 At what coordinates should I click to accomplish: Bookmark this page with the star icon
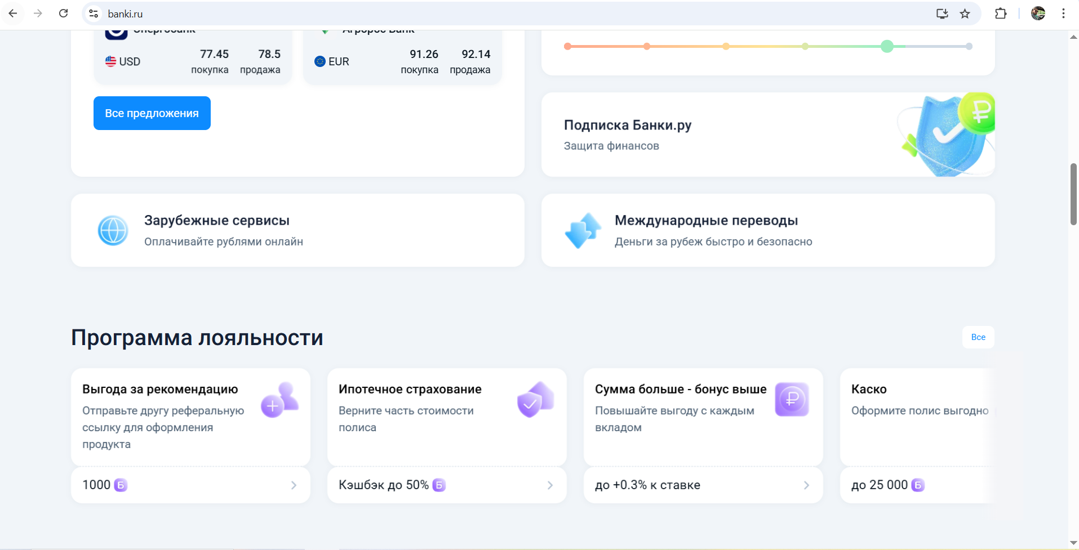pyautogui.click(x=965, y=14)
